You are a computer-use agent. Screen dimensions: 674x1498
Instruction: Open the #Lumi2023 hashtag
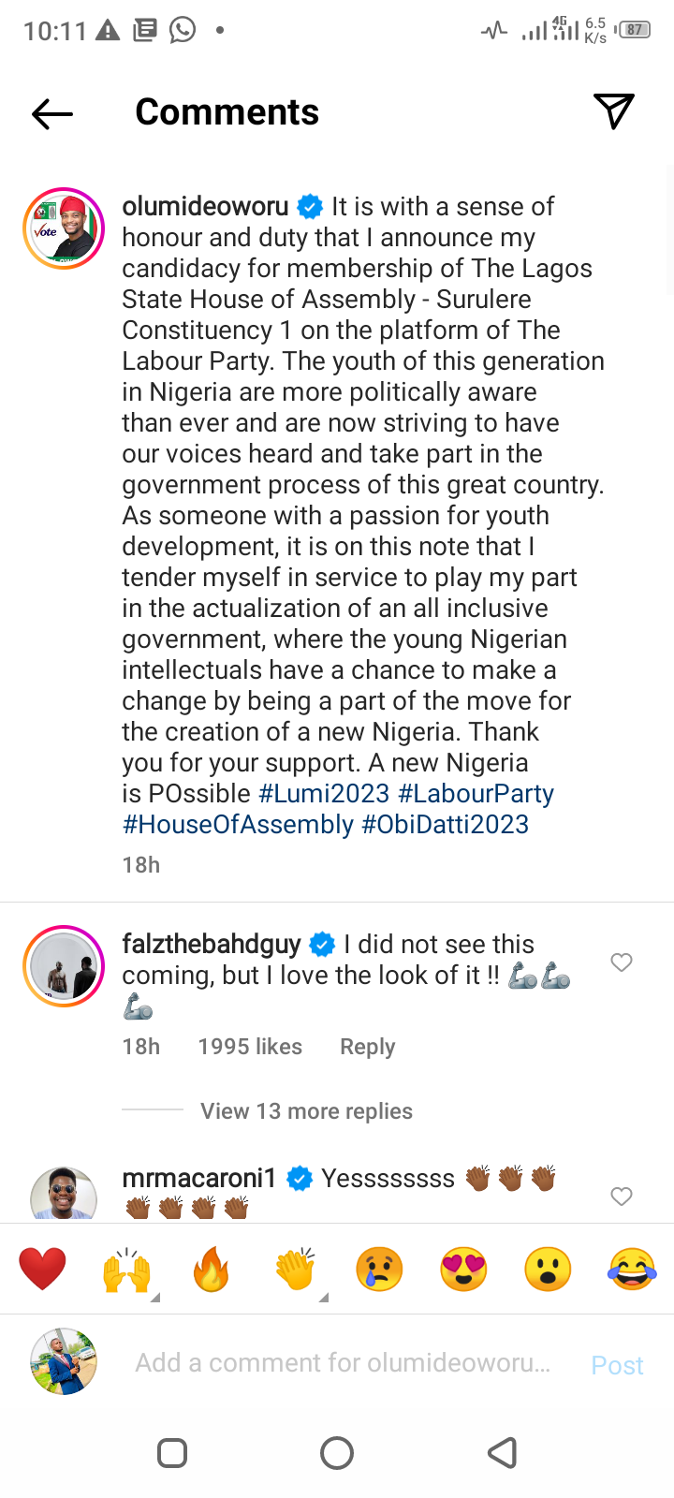point(324,794)
